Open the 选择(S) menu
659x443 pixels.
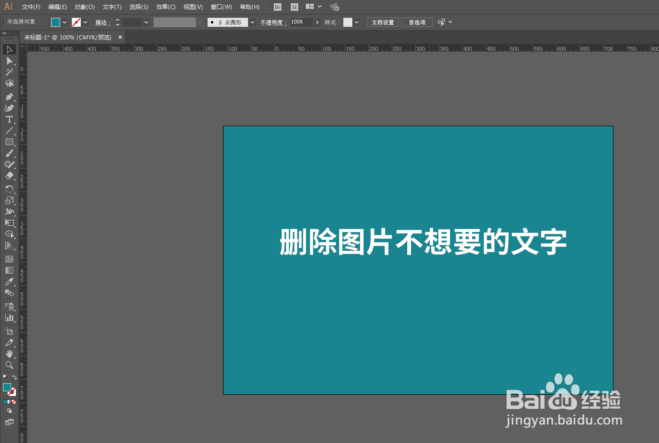[x=139, y=7]
